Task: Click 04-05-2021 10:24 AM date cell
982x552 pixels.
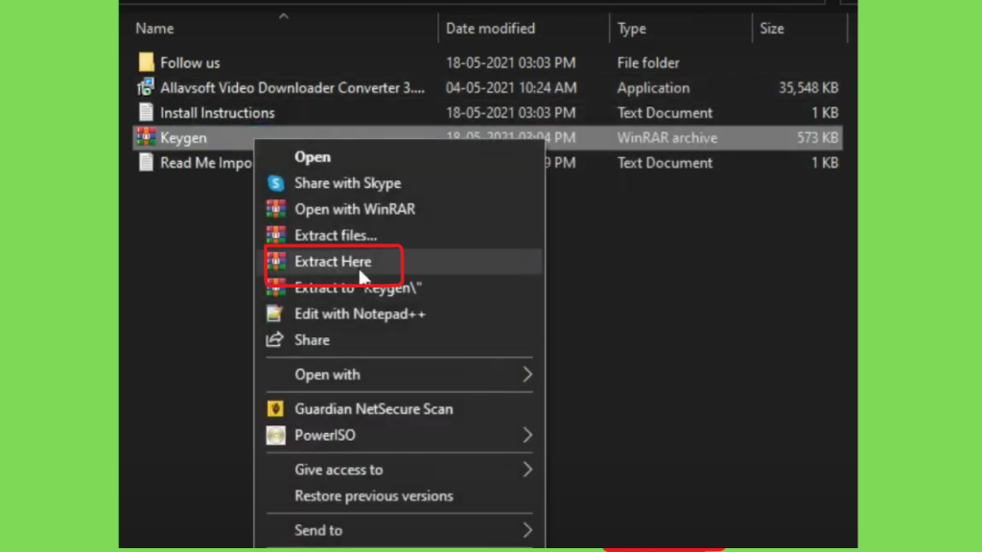Action: [x=511, y=87]
